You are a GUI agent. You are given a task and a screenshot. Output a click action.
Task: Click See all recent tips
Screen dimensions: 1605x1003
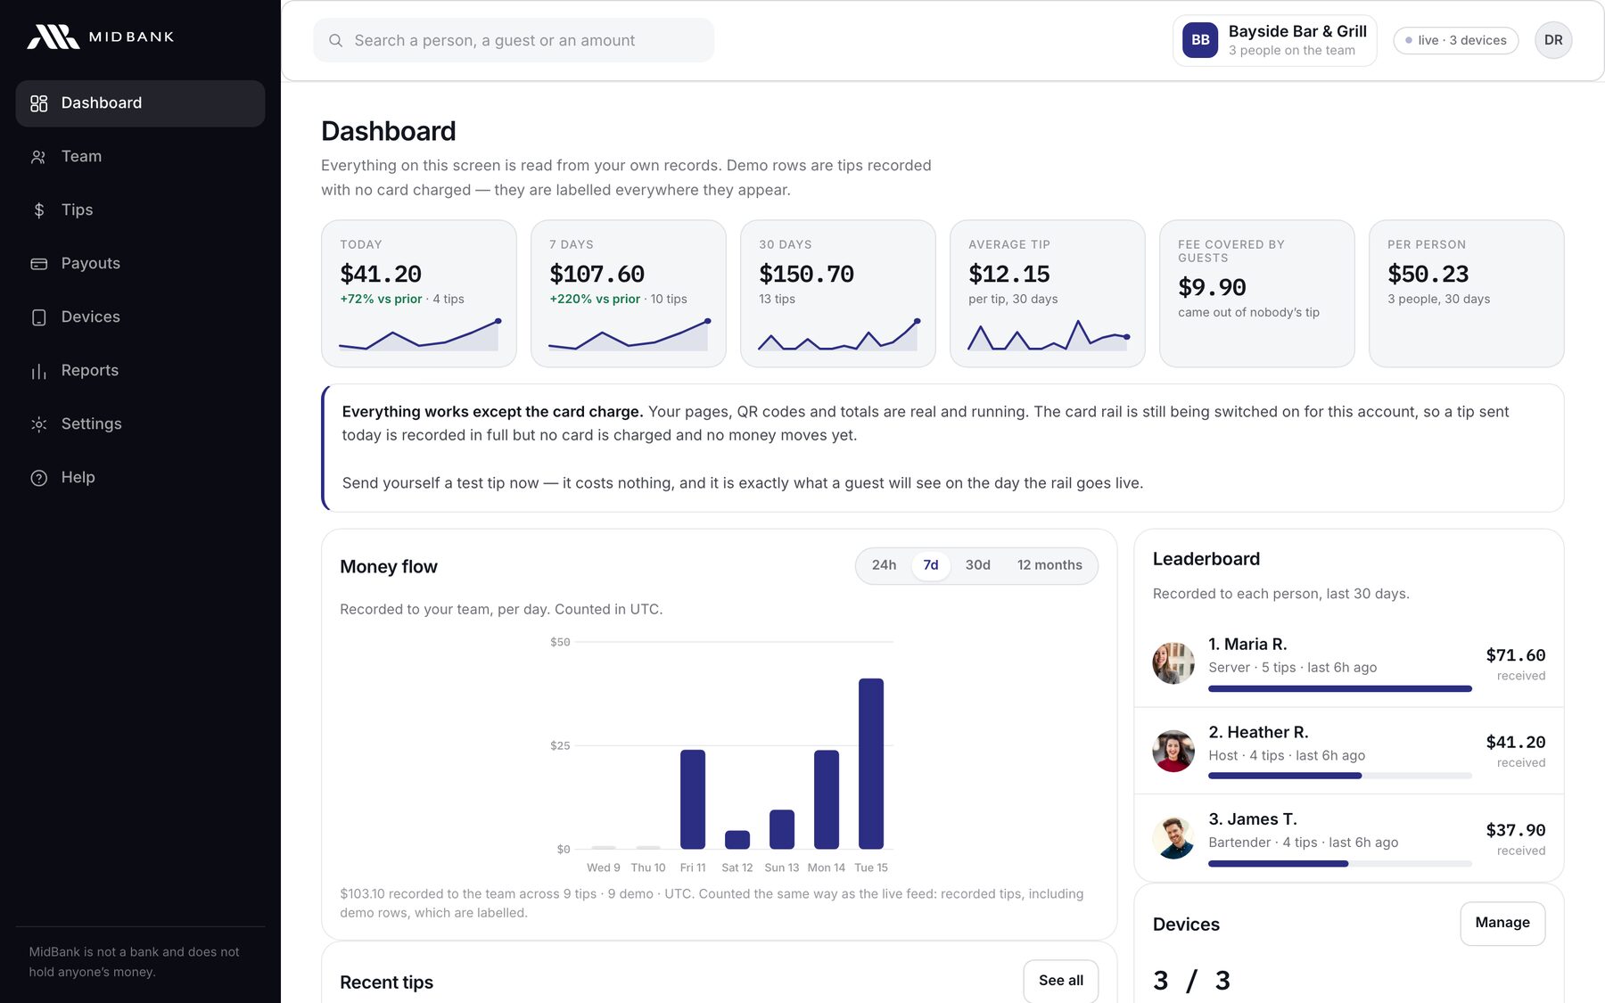pos(1061,981)
